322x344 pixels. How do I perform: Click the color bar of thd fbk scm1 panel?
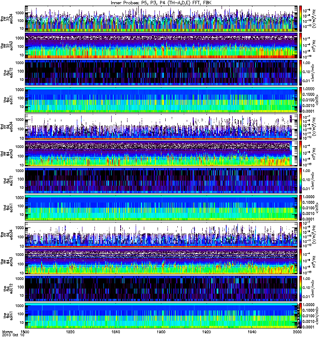(300, 208)
